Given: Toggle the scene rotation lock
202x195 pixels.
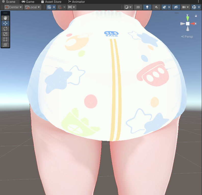Looking at the screenshot, I should click(x=196, y=16).
